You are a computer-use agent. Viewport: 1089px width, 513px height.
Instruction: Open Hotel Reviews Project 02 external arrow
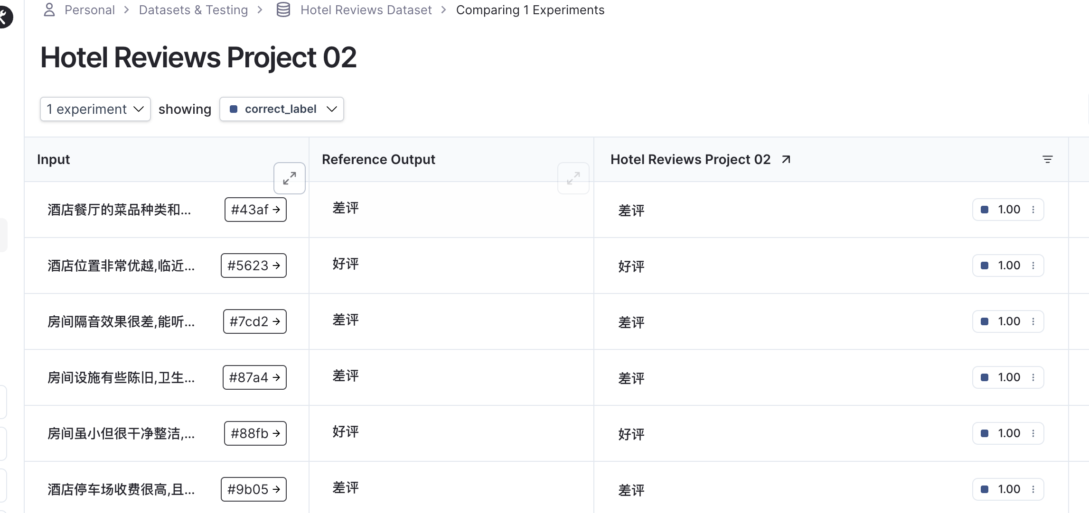pyautogui.click(x=786, y=159)
